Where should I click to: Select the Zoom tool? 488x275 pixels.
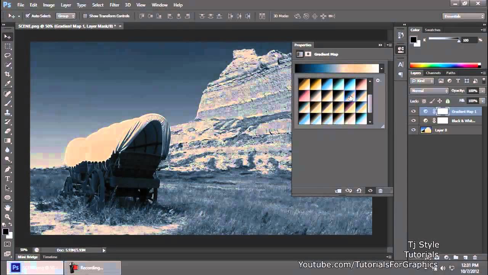pyautogui.click(x=8, y=217)
